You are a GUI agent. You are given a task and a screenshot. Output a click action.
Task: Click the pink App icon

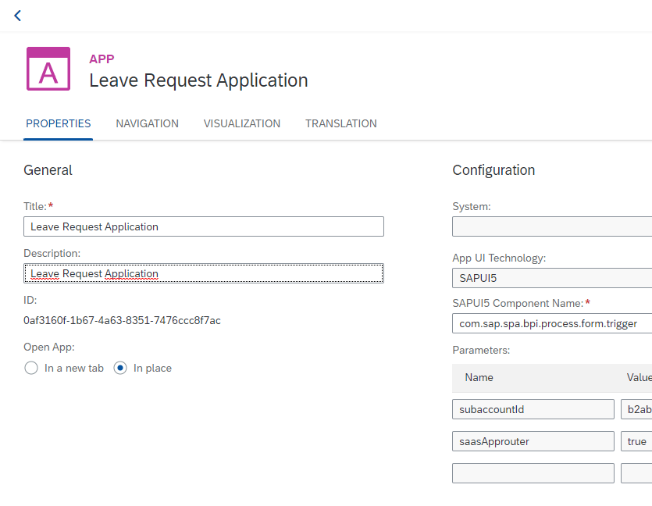pos(48,69)
